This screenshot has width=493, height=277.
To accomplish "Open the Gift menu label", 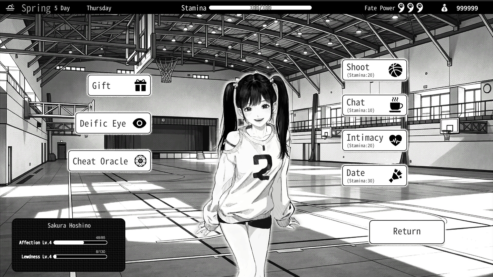I will (101, 86).
